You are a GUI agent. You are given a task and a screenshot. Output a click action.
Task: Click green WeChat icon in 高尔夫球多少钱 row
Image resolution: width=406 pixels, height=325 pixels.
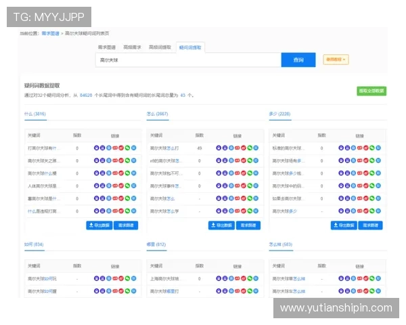coord(371,173)
